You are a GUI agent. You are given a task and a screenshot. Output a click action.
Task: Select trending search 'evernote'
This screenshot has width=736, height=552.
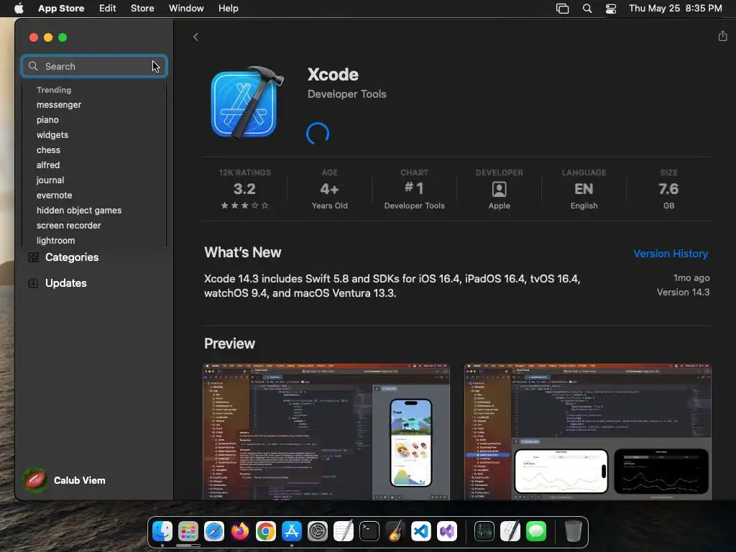[55, 195]
